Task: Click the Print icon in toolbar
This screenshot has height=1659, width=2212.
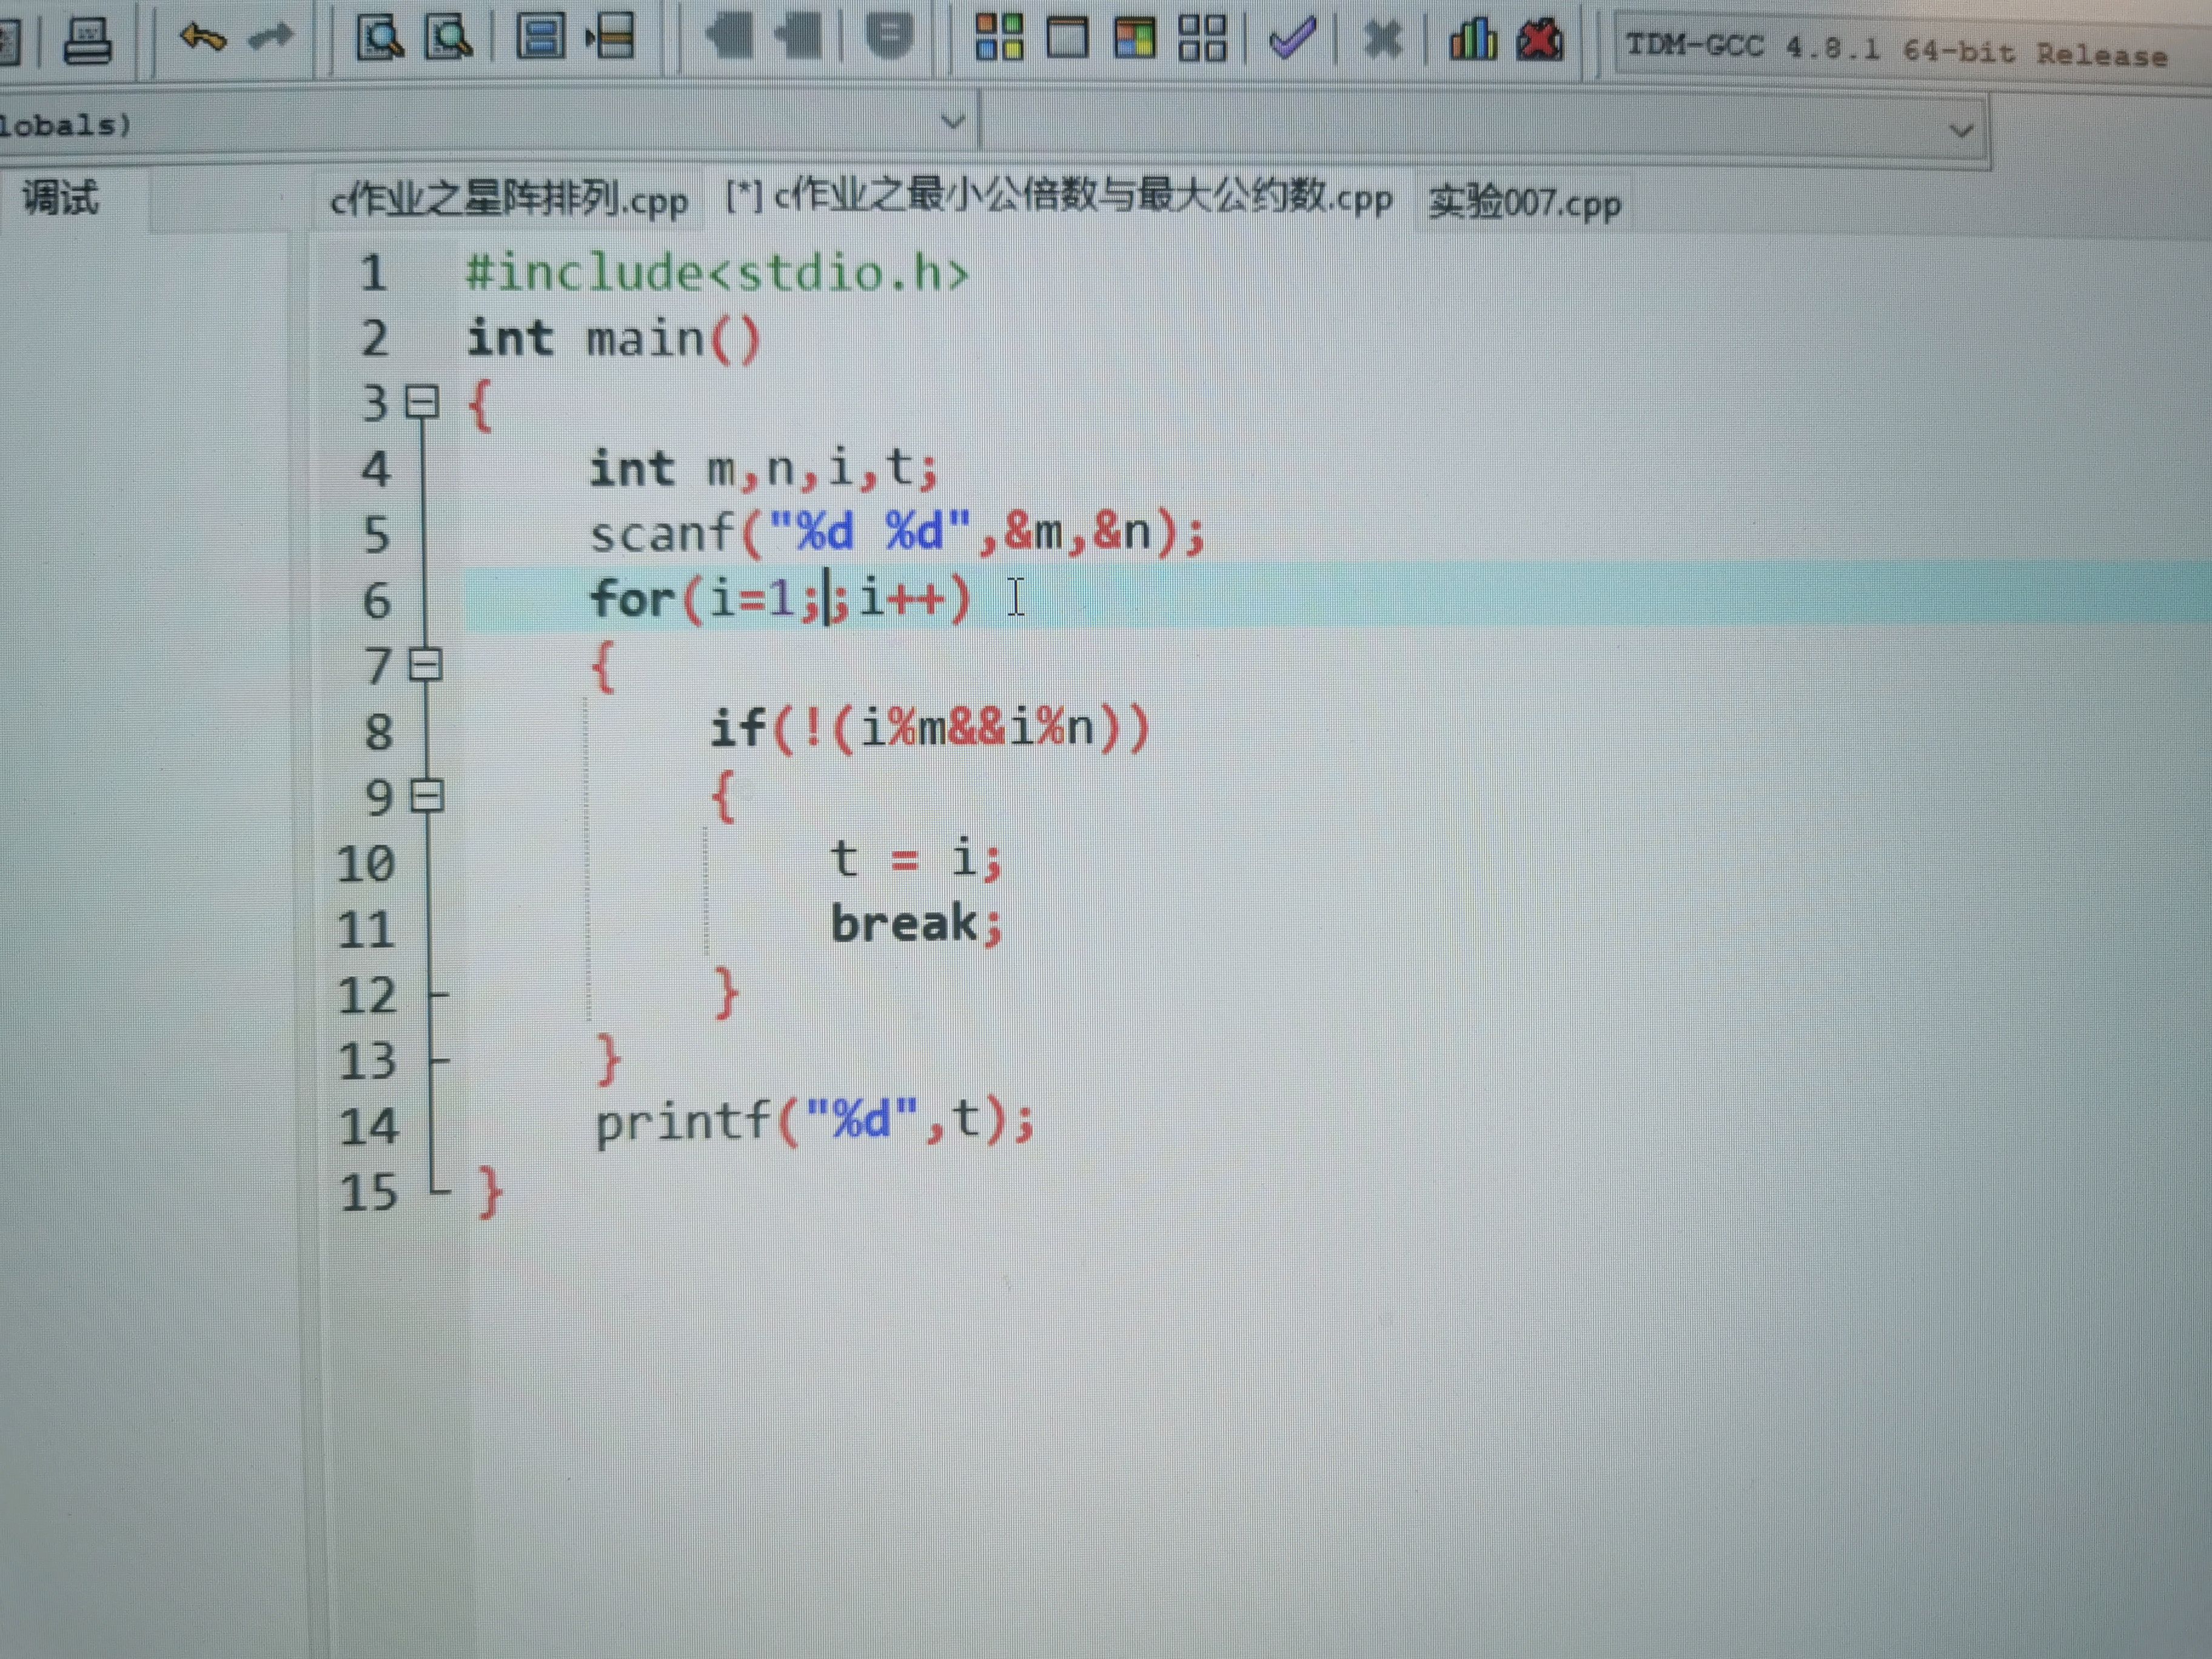Action: click(x=87, y=41)
